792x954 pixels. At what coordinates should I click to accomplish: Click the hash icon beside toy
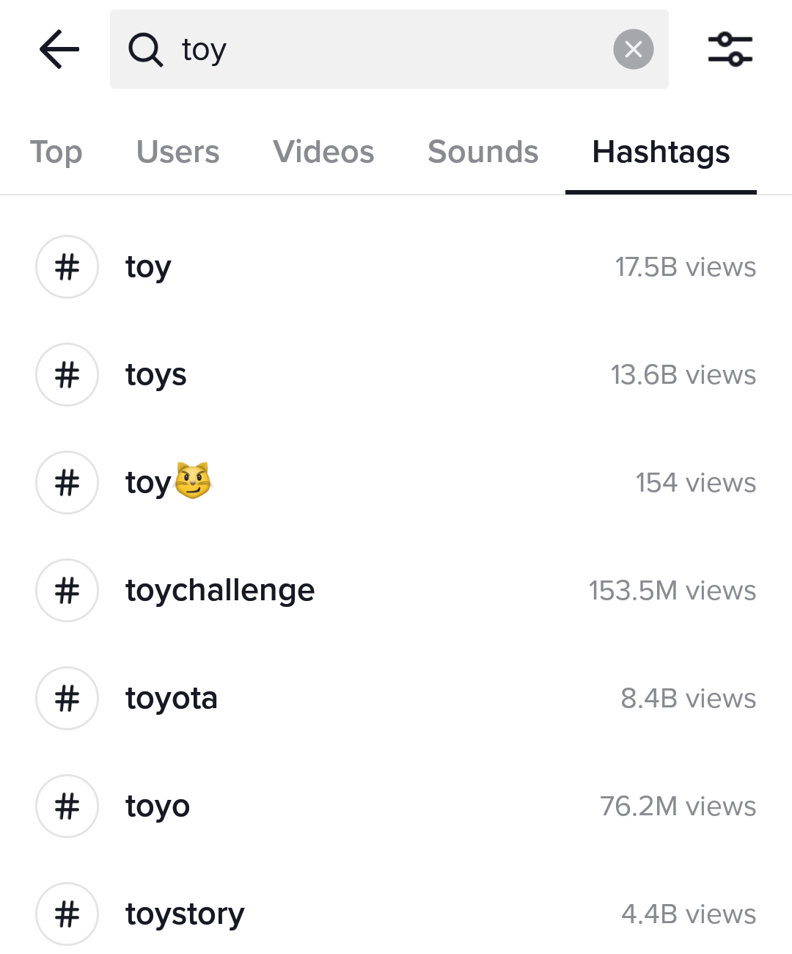[x=67, y=267]
